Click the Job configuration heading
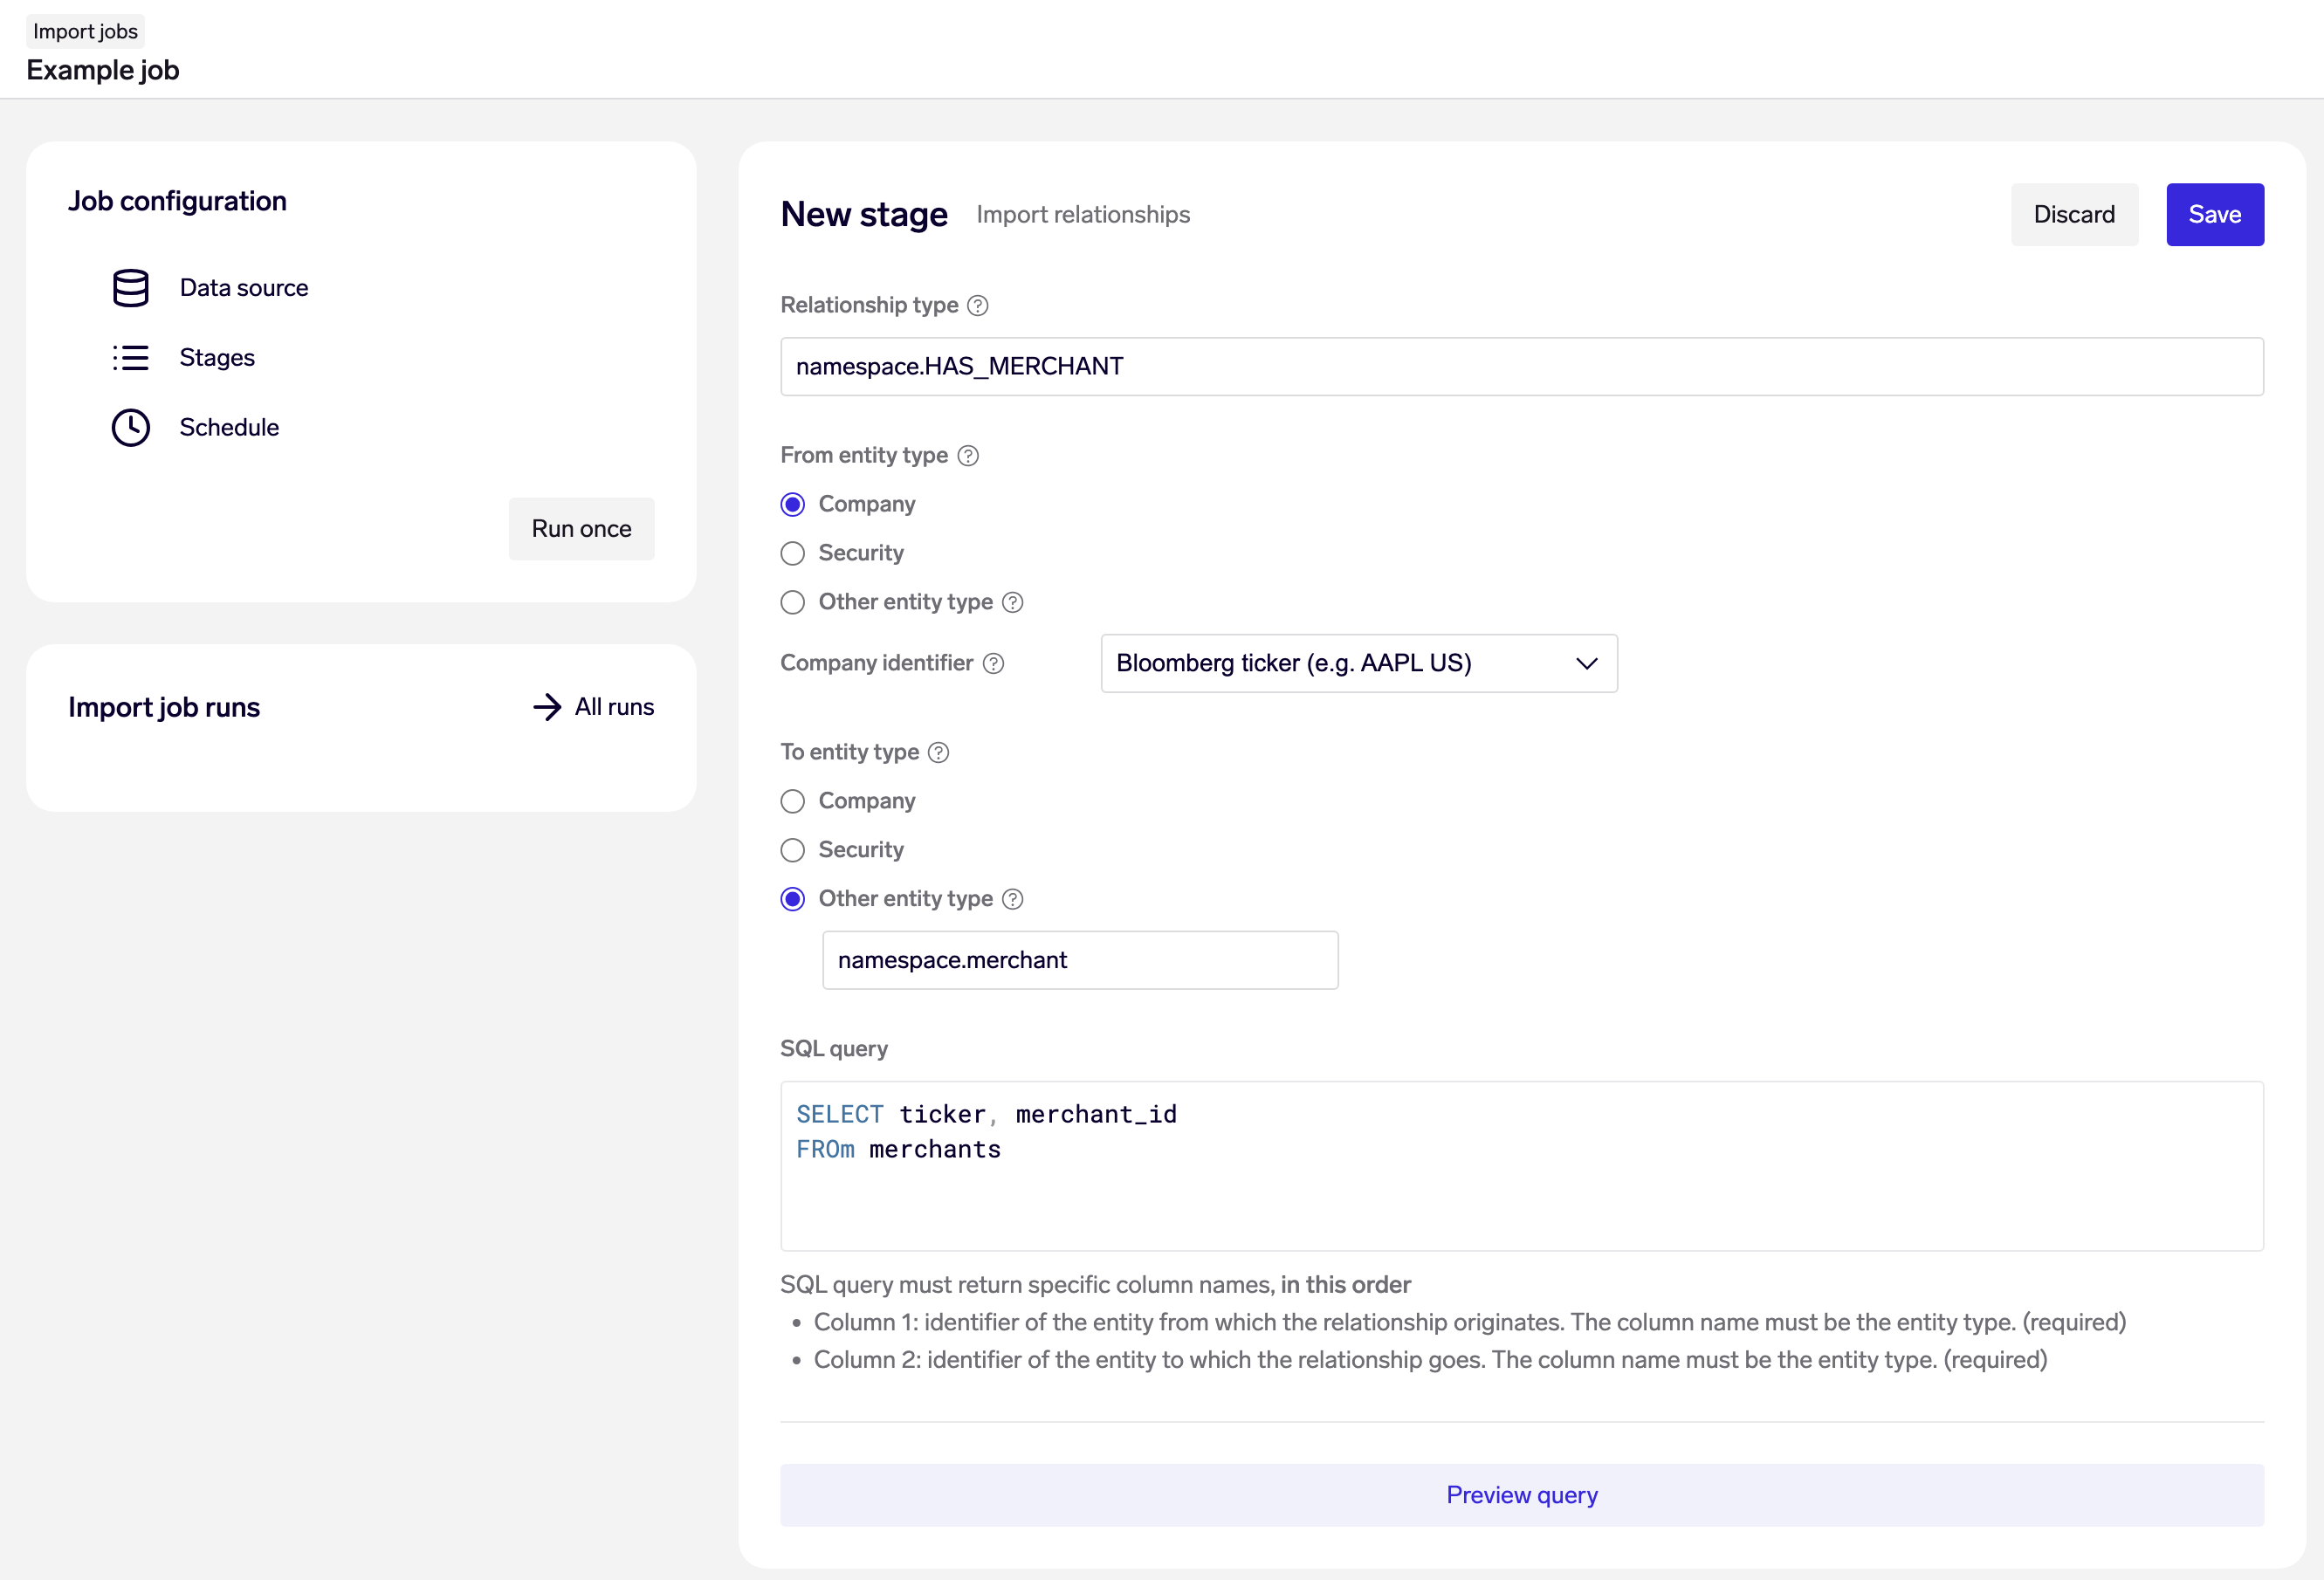2324x1580 pixels. click(x=177, y=201)
